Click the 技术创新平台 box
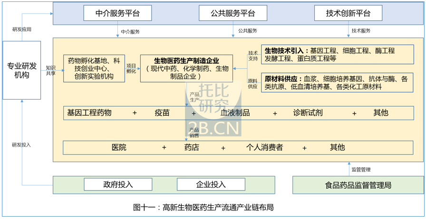 coord(348,13)
